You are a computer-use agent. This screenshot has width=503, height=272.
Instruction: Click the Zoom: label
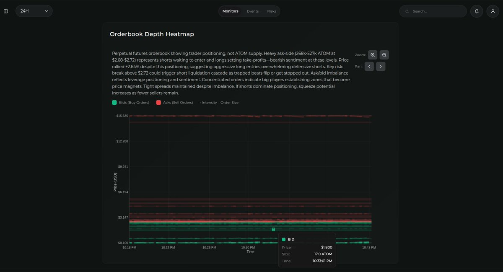[x=360, y=55]
